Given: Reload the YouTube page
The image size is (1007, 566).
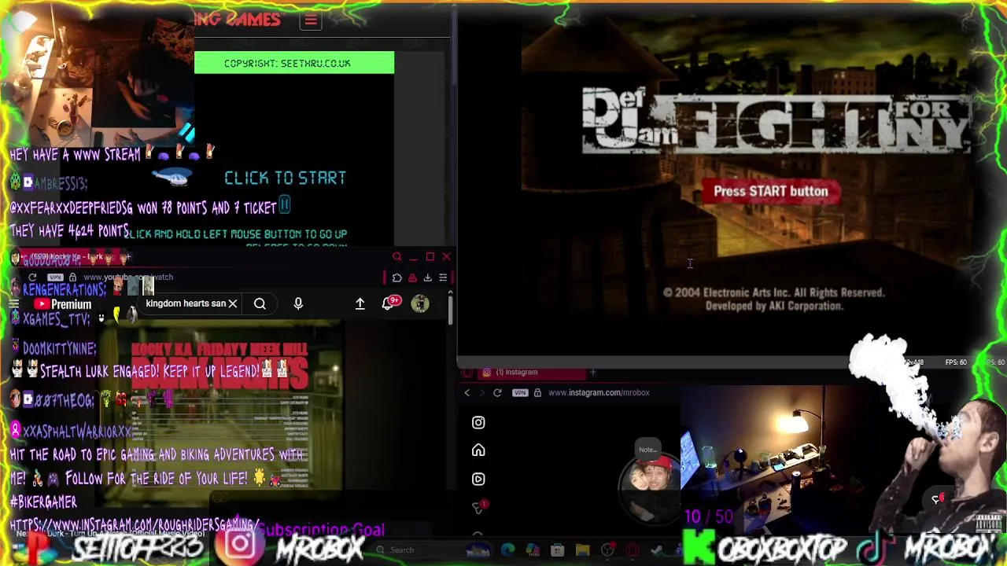Looking at the screenshot, I should coord(32,277).
